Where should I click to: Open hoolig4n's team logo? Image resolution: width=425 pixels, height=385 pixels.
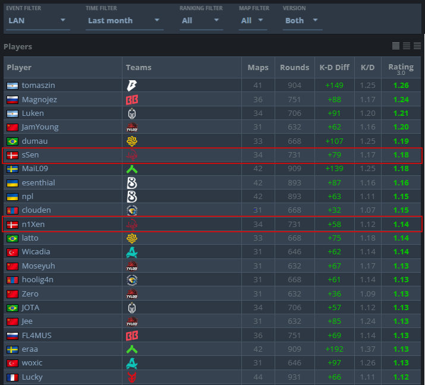[132, 280]
